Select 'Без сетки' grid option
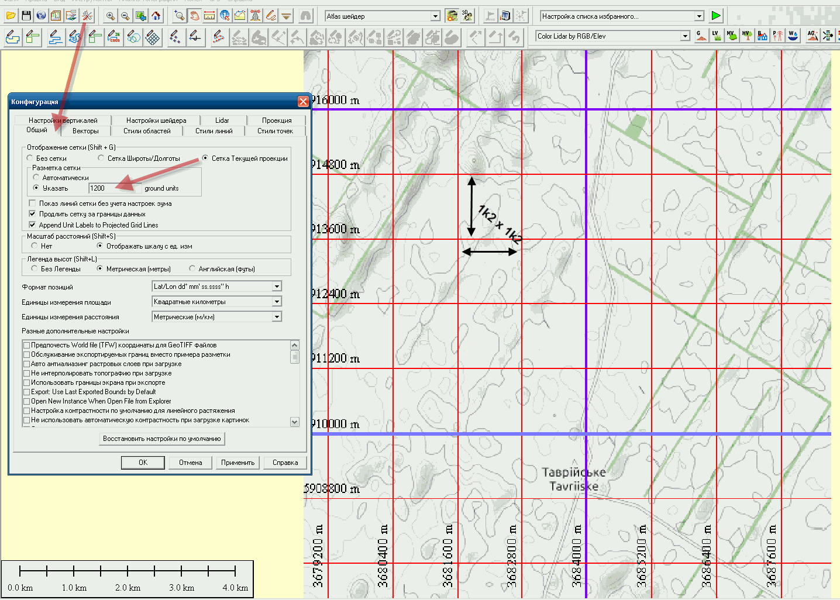Image resolution: width=840 pixels, height=600 pixels. coord(30,158)
